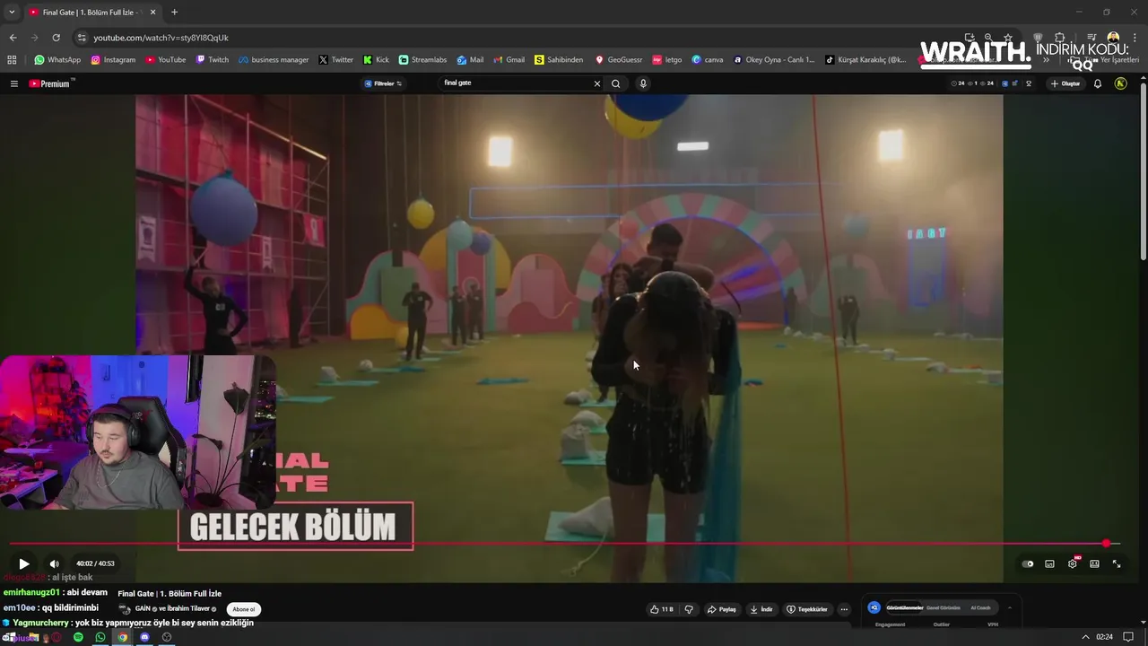Open the GeoGuessr bookmark
The height and width of the screenshot is (646, 1148).
619,60
